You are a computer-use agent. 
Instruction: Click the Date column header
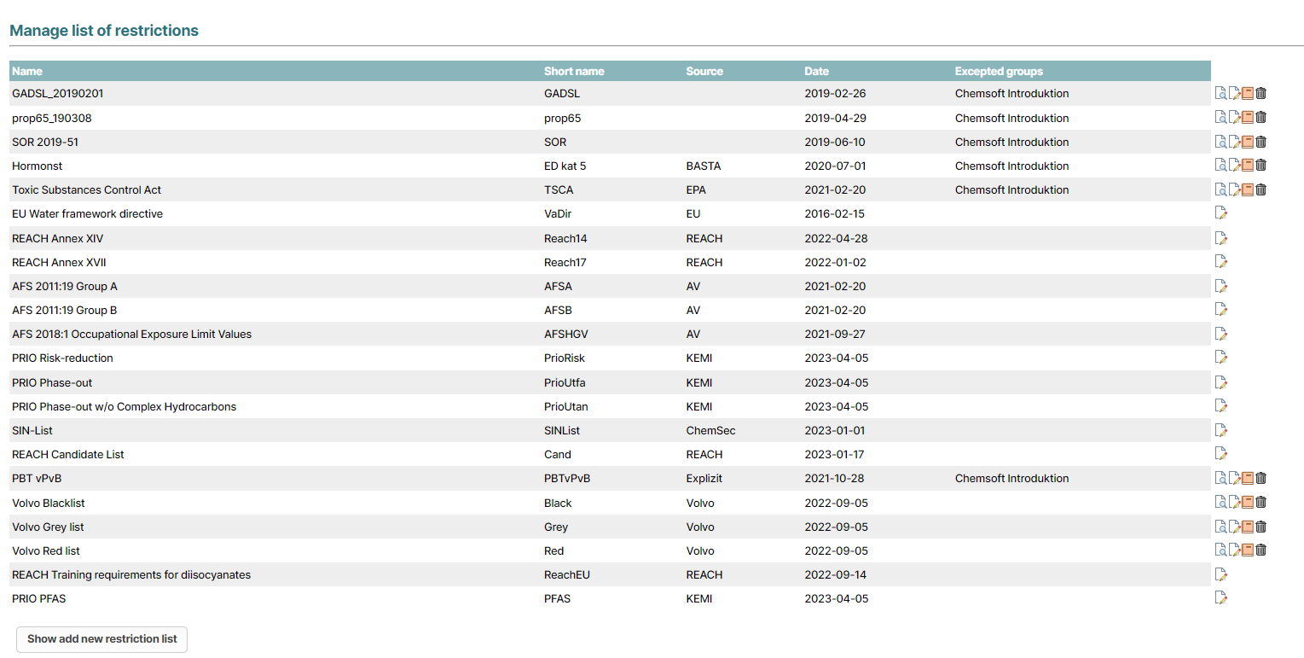tap(817, 72)
